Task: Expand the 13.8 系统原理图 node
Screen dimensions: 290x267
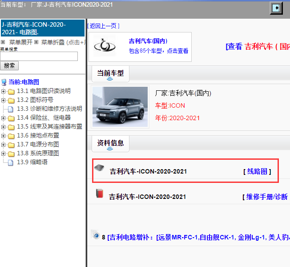Action: pyautogui.click(x=3, y=154)
